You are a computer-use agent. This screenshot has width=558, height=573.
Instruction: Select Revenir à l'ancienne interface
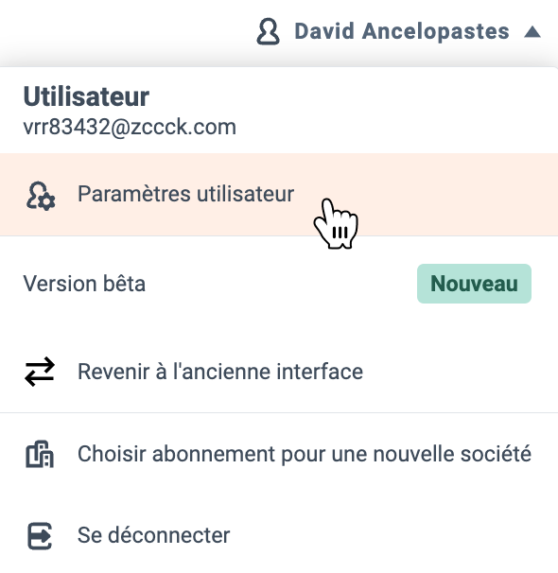click(279, 372)
